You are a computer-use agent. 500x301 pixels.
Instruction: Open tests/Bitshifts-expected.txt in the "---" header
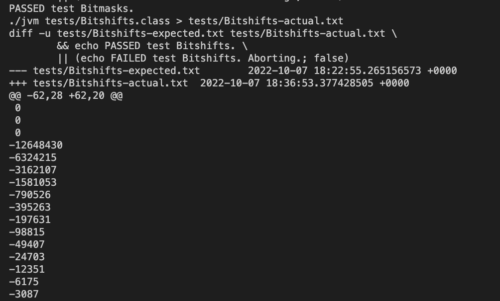pyautogui.click(x=116, y=71)
